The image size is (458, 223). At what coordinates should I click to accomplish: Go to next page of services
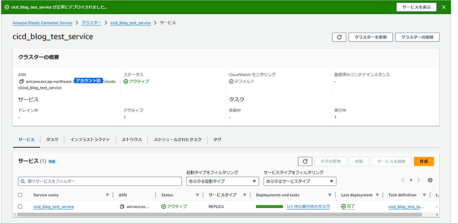pos(418,180)
